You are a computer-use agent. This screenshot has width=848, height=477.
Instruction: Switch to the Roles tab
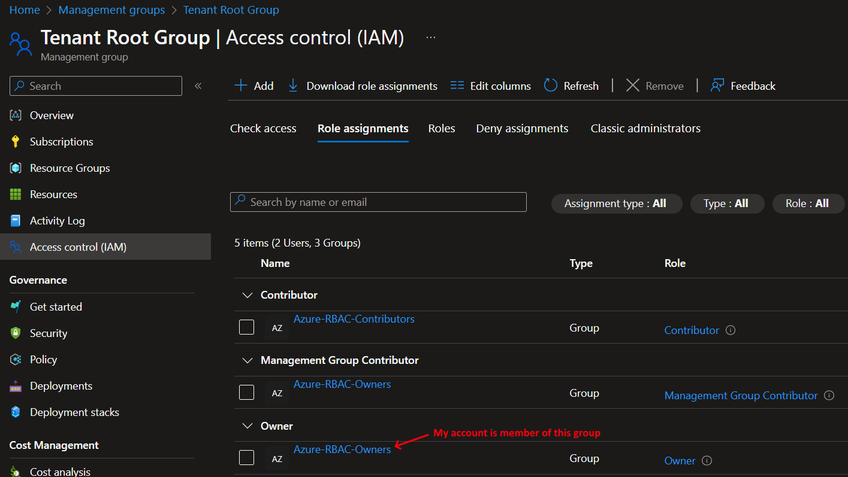click(442, 128)
